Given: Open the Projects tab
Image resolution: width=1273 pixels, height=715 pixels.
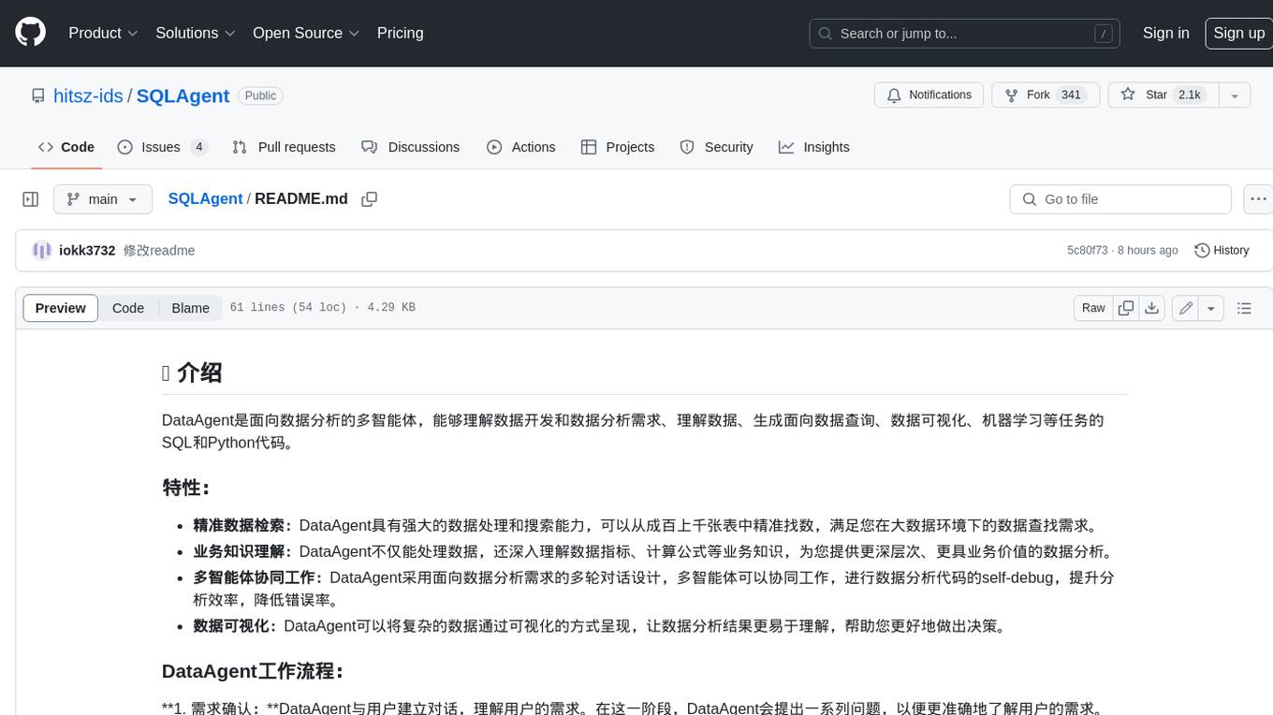Looking at the screenshot, I should [618, 147].
